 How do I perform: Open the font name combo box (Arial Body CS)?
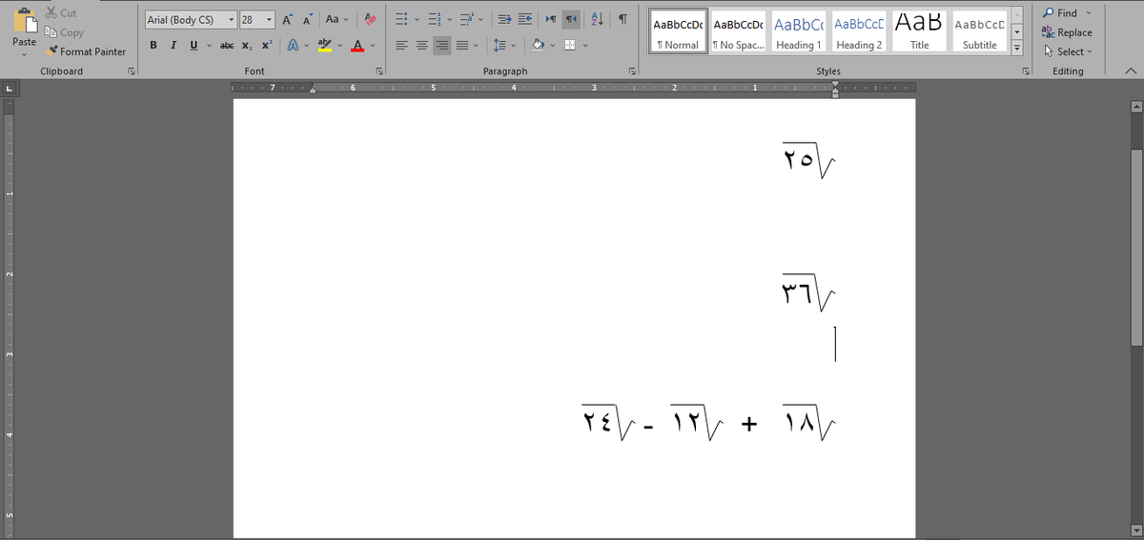click(192, 20)
